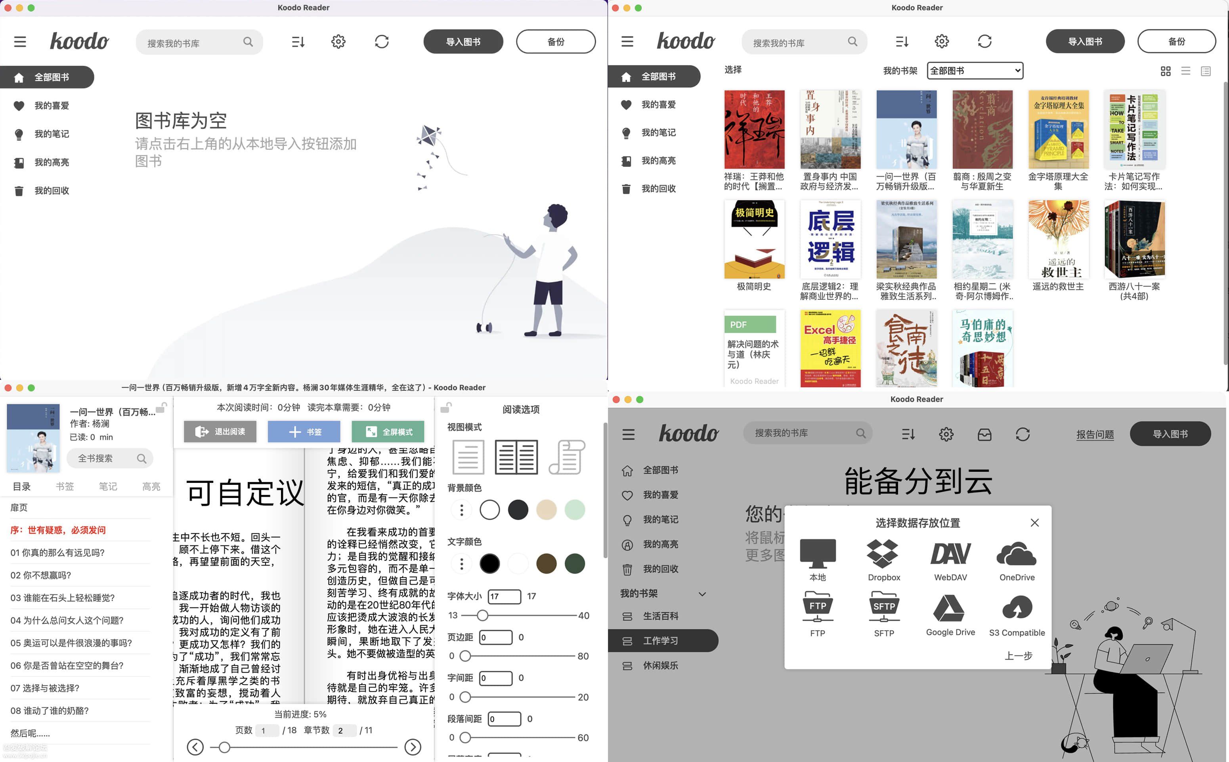
Task: Click the sync icon in the empty-library window
Action: click(382, 41)
